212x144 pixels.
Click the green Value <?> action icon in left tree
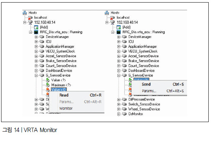(48, 80)
